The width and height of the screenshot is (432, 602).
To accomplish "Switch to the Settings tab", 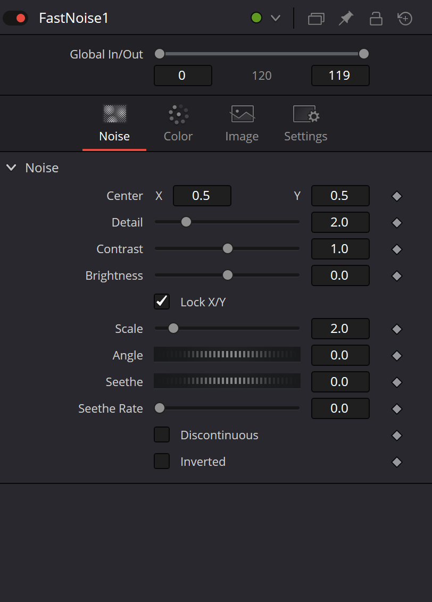I will click(306, 124).
